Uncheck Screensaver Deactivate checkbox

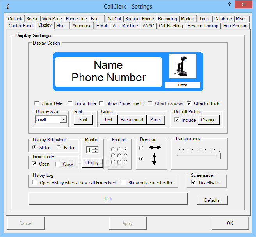194,182
